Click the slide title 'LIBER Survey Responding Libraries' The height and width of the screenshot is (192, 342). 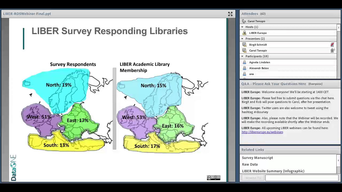[110, 31]
